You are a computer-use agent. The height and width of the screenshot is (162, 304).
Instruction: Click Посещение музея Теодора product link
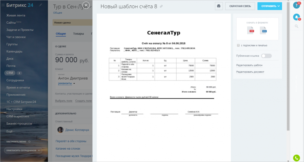[74, 156]
